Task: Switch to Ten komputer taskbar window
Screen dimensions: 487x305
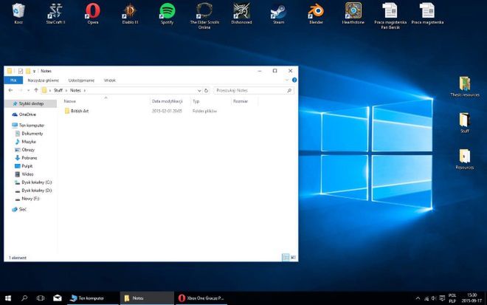Action: point(92,298)
